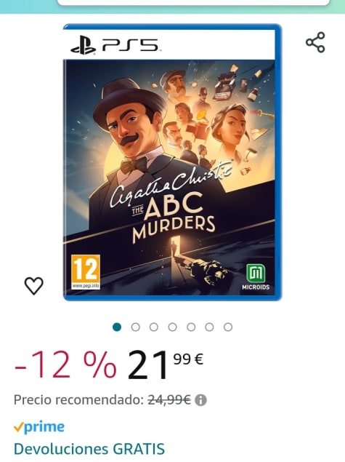Tap the Microids logo on cover
This screenshot has height=462, width=345.
(x=255, y=277)
